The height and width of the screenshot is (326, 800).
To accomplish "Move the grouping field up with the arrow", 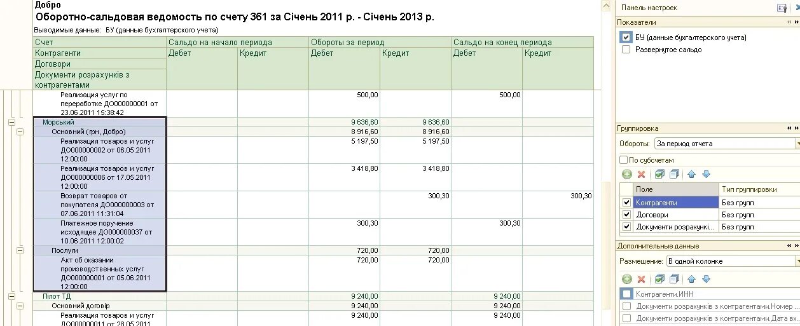I will (x=693, y=174).
